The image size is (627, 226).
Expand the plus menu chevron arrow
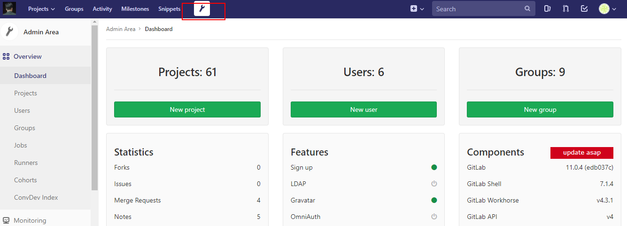pyautogui.click(x=422, y=9)
